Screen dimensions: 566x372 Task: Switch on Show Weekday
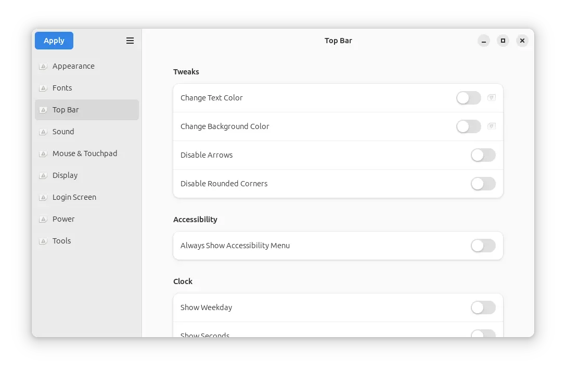[483, 307]
